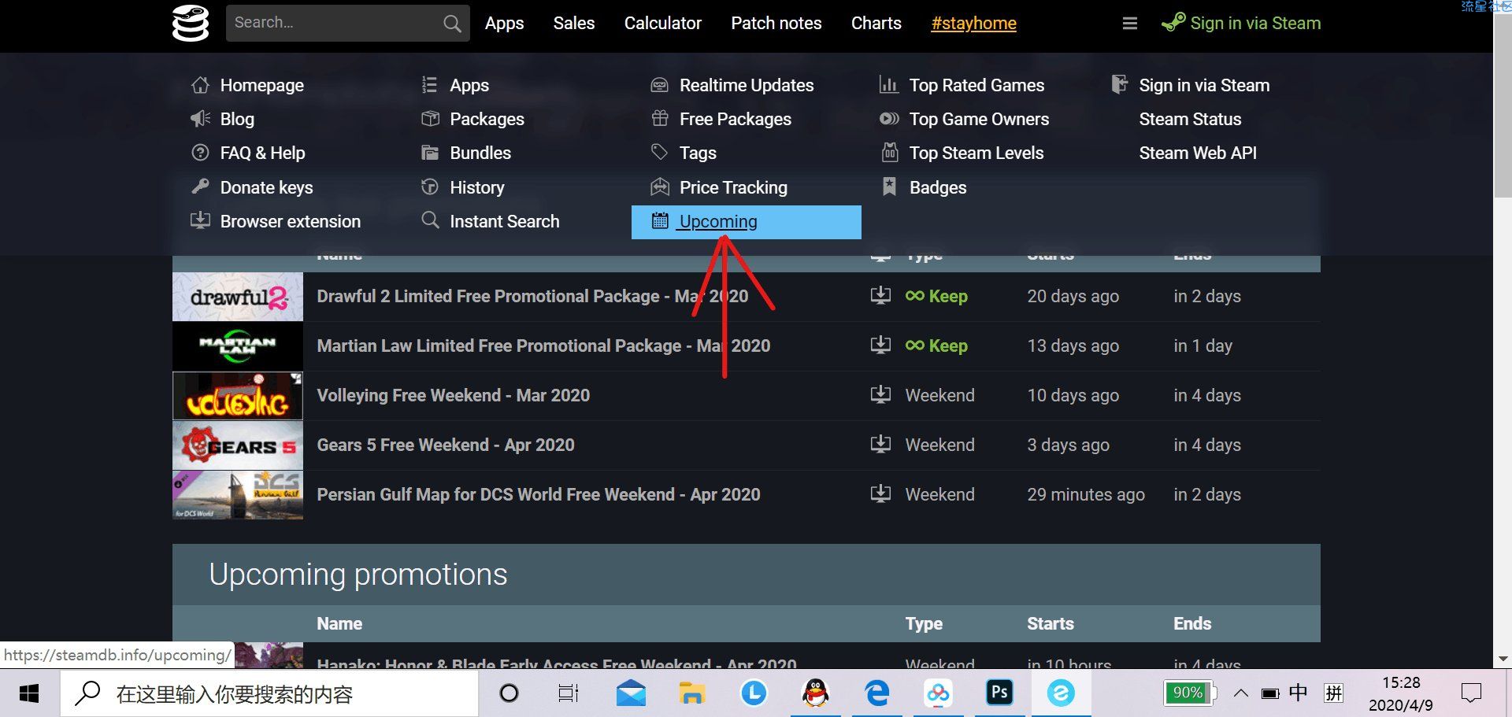Click Persian Gulf Map DCS thumbnail
Image resolution: width=1512 pixels, height=717 pixels.
click(238, 495)
